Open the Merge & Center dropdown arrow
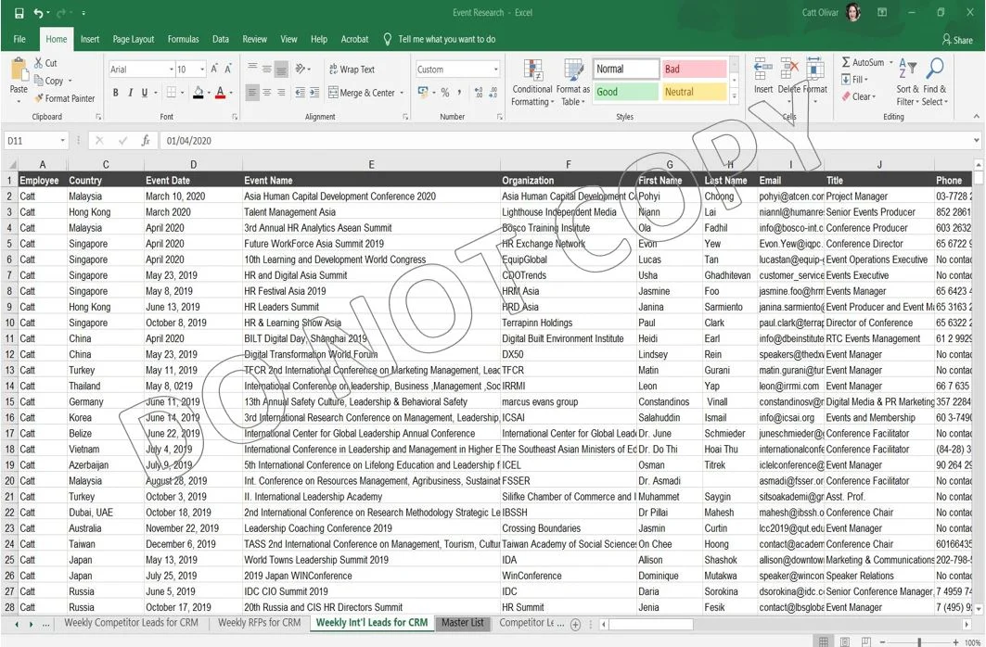The image size is (986, 647). pyautogui.click(x=402, y=93)
